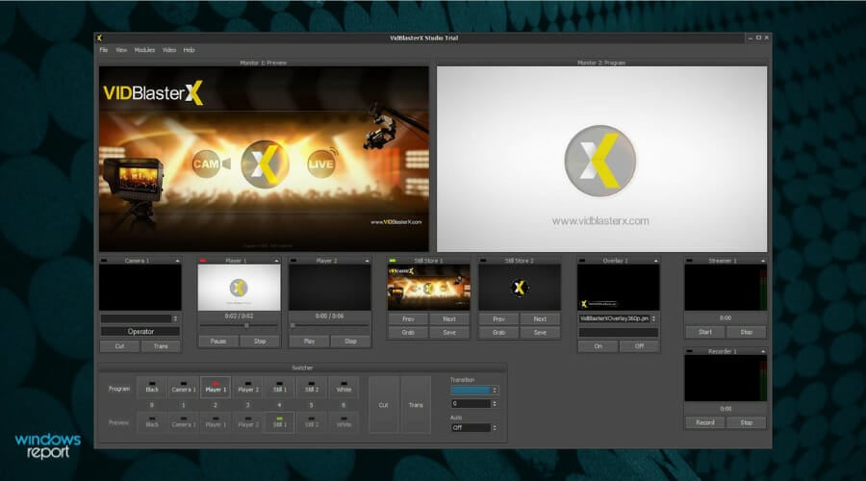This screenshot has height=481, width=866.
Task: Click the VidBlasterX icon in the title bar
Action: click(99, 38)
